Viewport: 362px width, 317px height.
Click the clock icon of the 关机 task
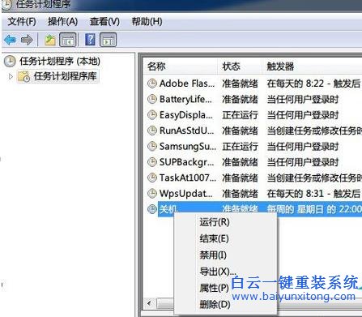tap(152, 209)
